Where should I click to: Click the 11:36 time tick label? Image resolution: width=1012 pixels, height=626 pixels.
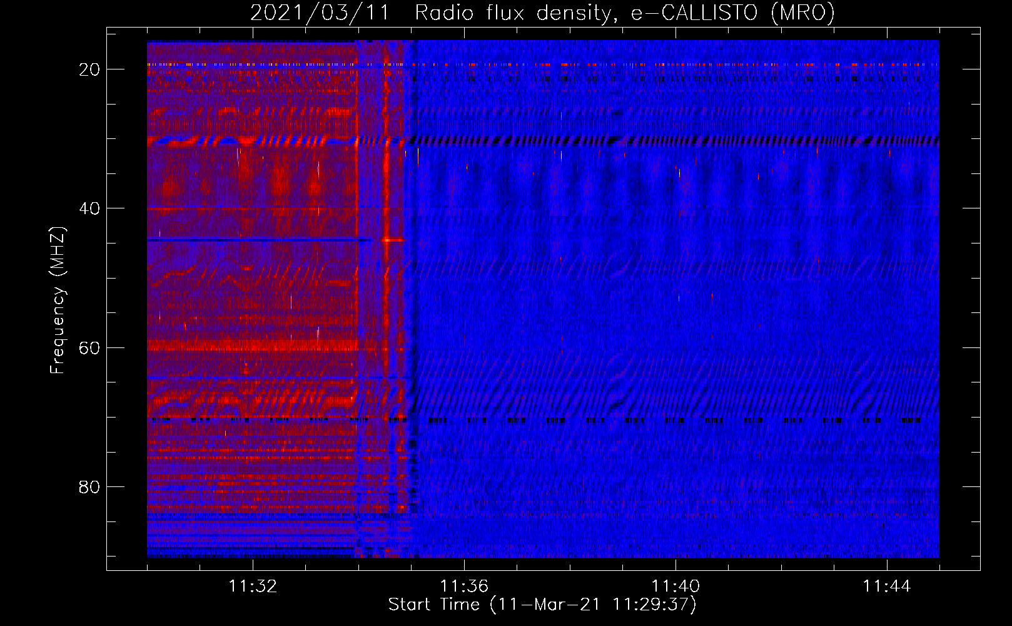464,587
